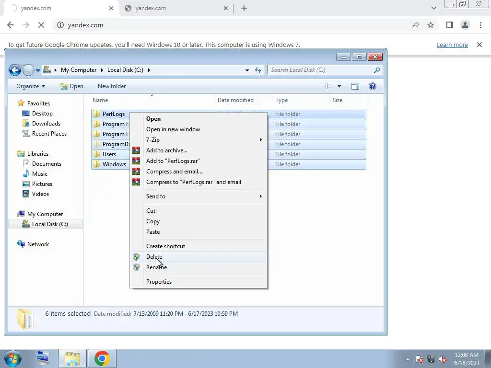Choose Open in the context menu
This screenshot has height=368, width=491.
pyautogui.click(x=199, y=119)
